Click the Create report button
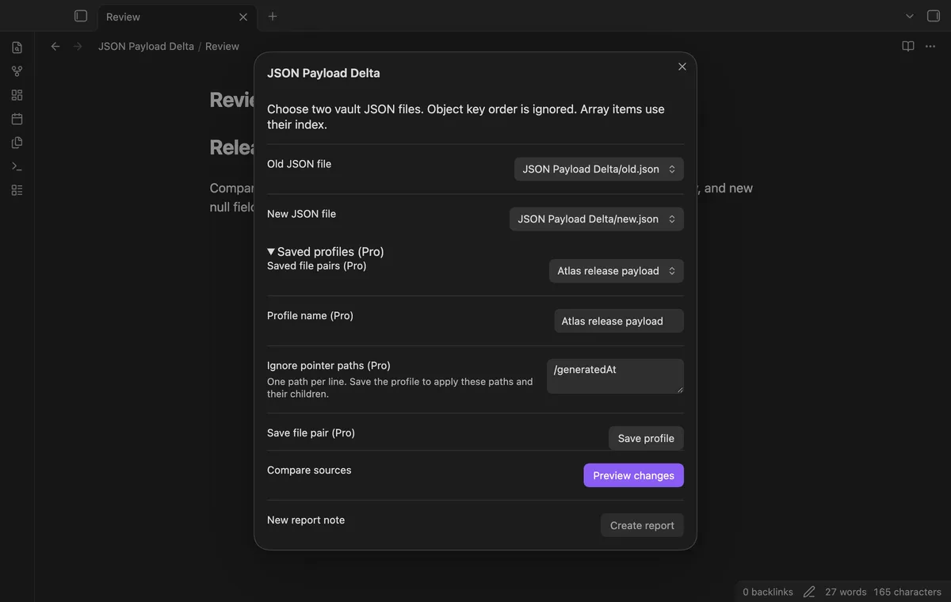This screenshot has width=951, height=602. (642, 525)
